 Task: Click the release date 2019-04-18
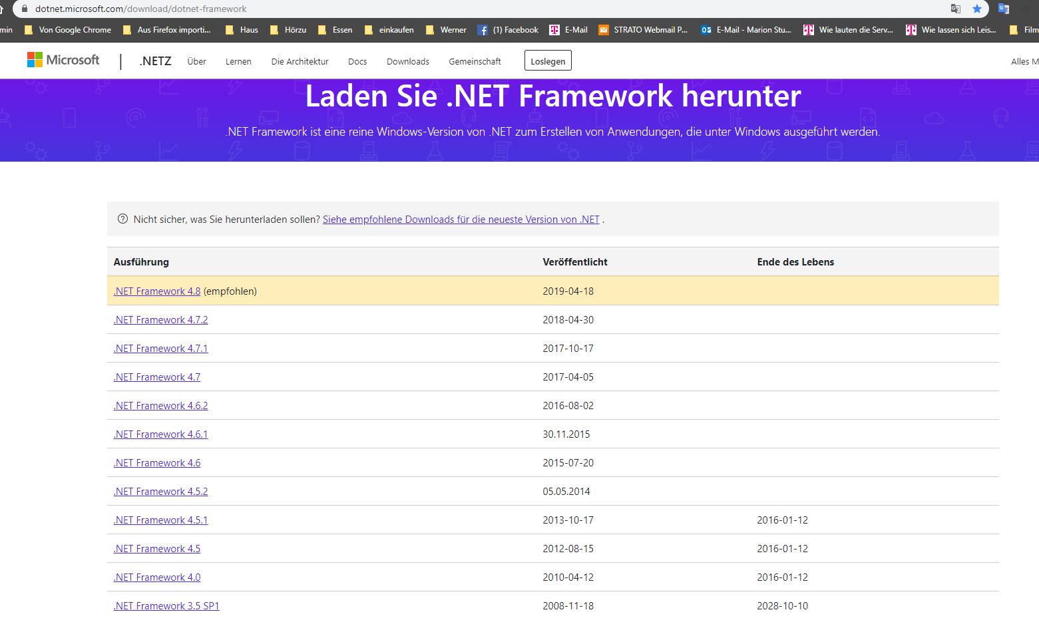568,291
